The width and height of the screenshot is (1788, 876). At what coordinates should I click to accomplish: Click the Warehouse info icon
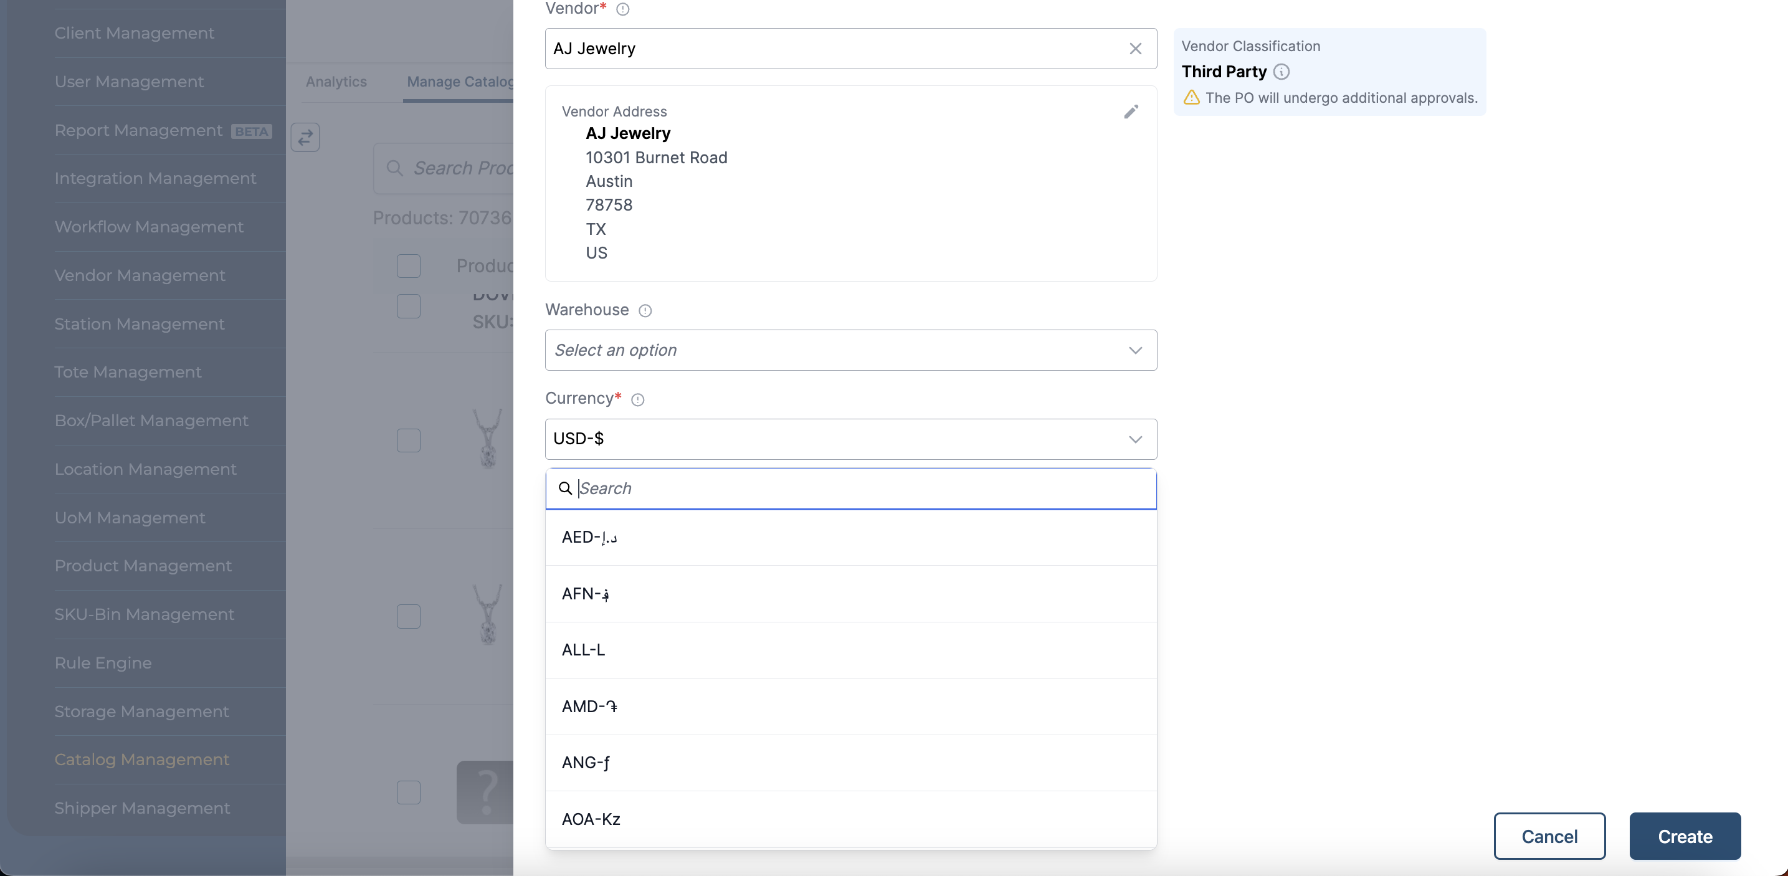tap(645, 310)
